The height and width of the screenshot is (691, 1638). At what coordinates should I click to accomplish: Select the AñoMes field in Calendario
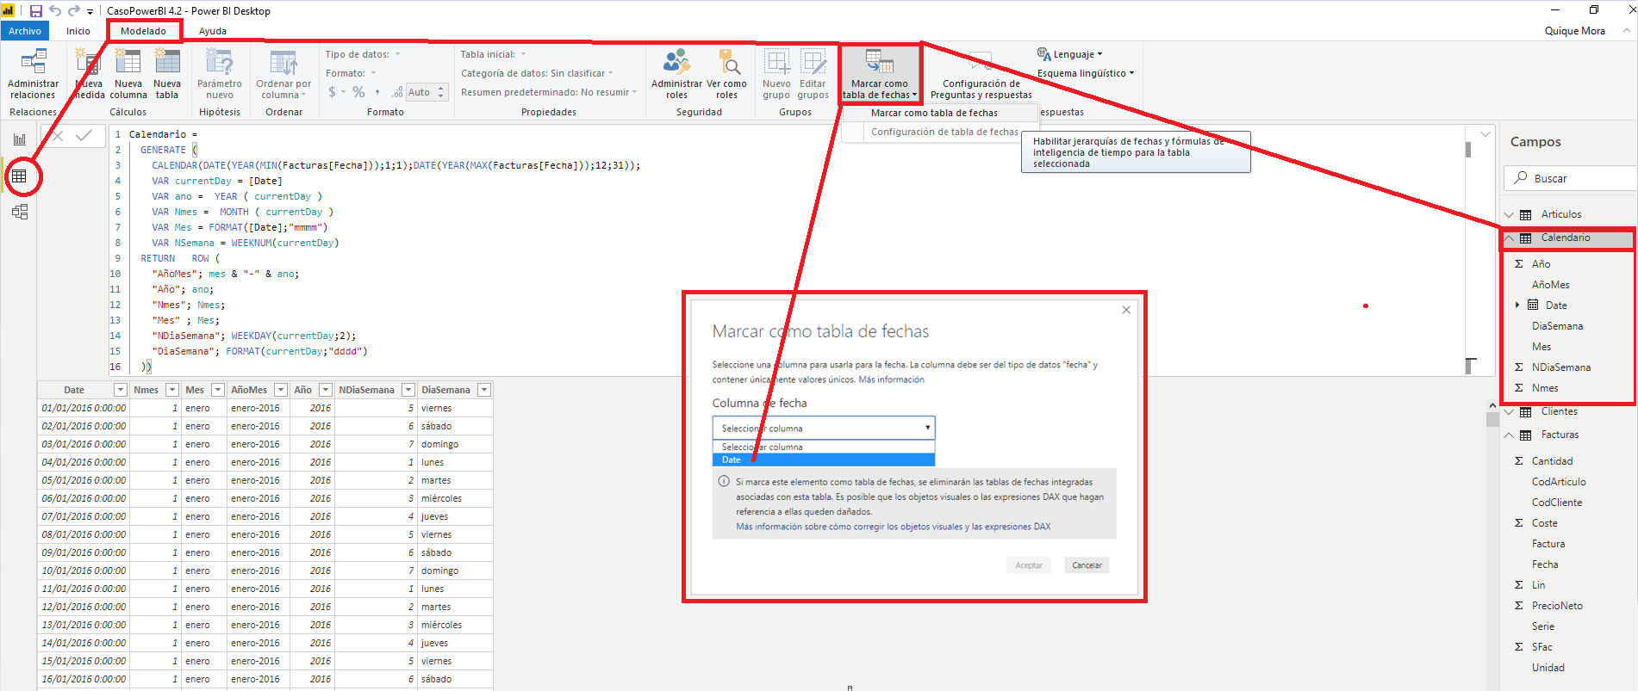(1550, 285)
